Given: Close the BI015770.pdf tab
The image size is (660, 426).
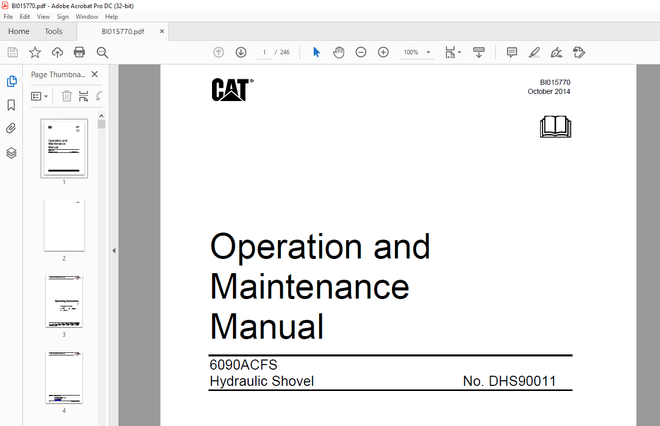Looking at the screenshot, I should [x=162, y=31].
